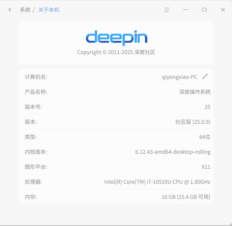Click the 64位 type value

pos(205,137)
